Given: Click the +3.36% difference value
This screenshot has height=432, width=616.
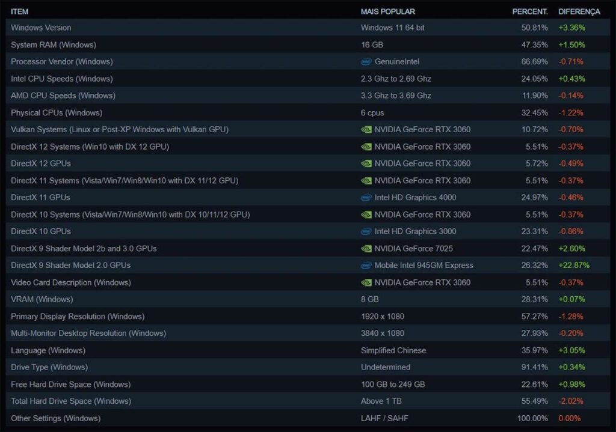Looking at the screenshot, I should [571, 28].
